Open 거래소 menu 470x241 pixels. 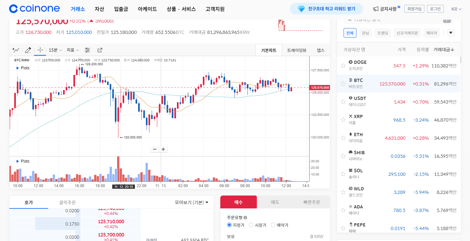(78, 9)
